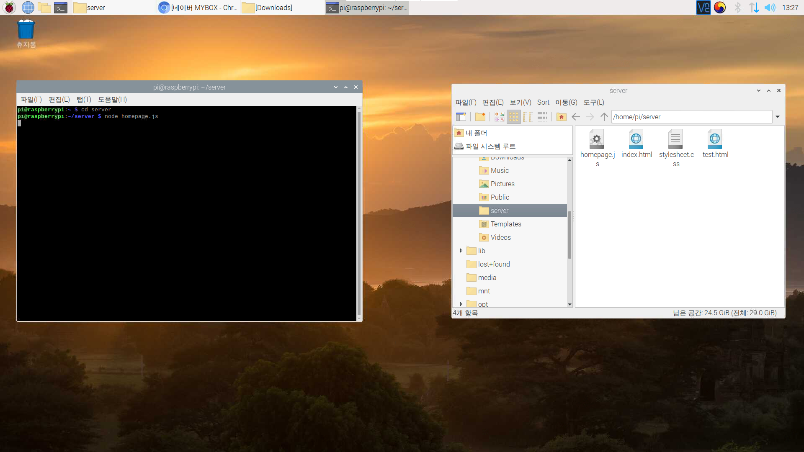Create a new folder with toolbar icon

[480, 117]
